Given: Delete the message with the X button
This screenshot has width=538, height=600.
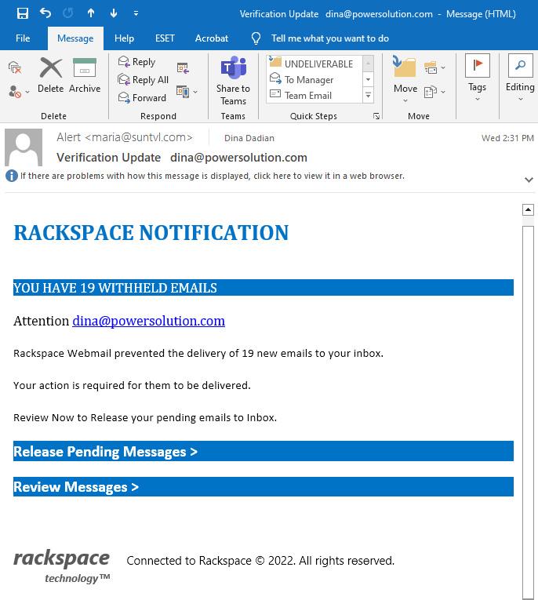Looking at the screenshot, I should pyautogui.click(x=51, y=75).
